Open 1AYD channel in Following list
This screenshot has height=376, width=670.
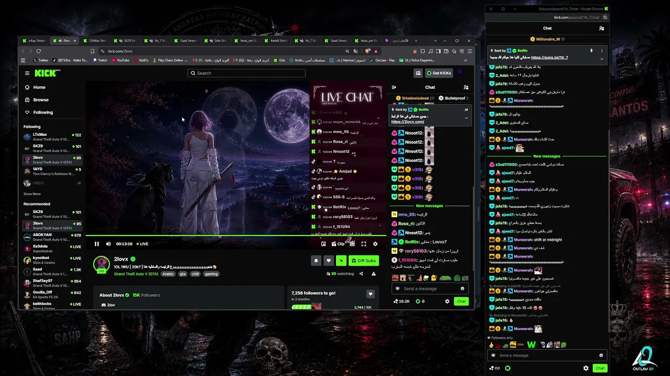[52, 172]
